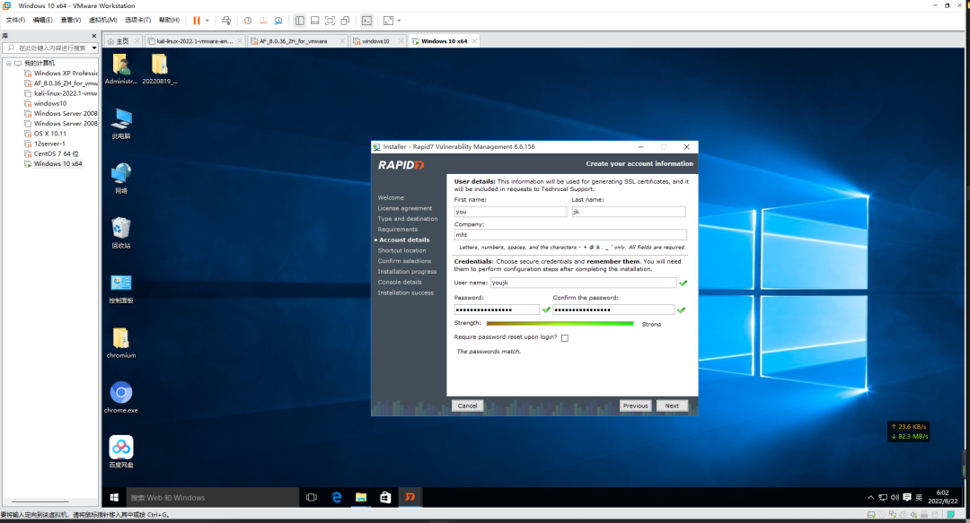Open the 选项卡(T) menu
This screenshot has width=970, height=523.
[138, 21]
